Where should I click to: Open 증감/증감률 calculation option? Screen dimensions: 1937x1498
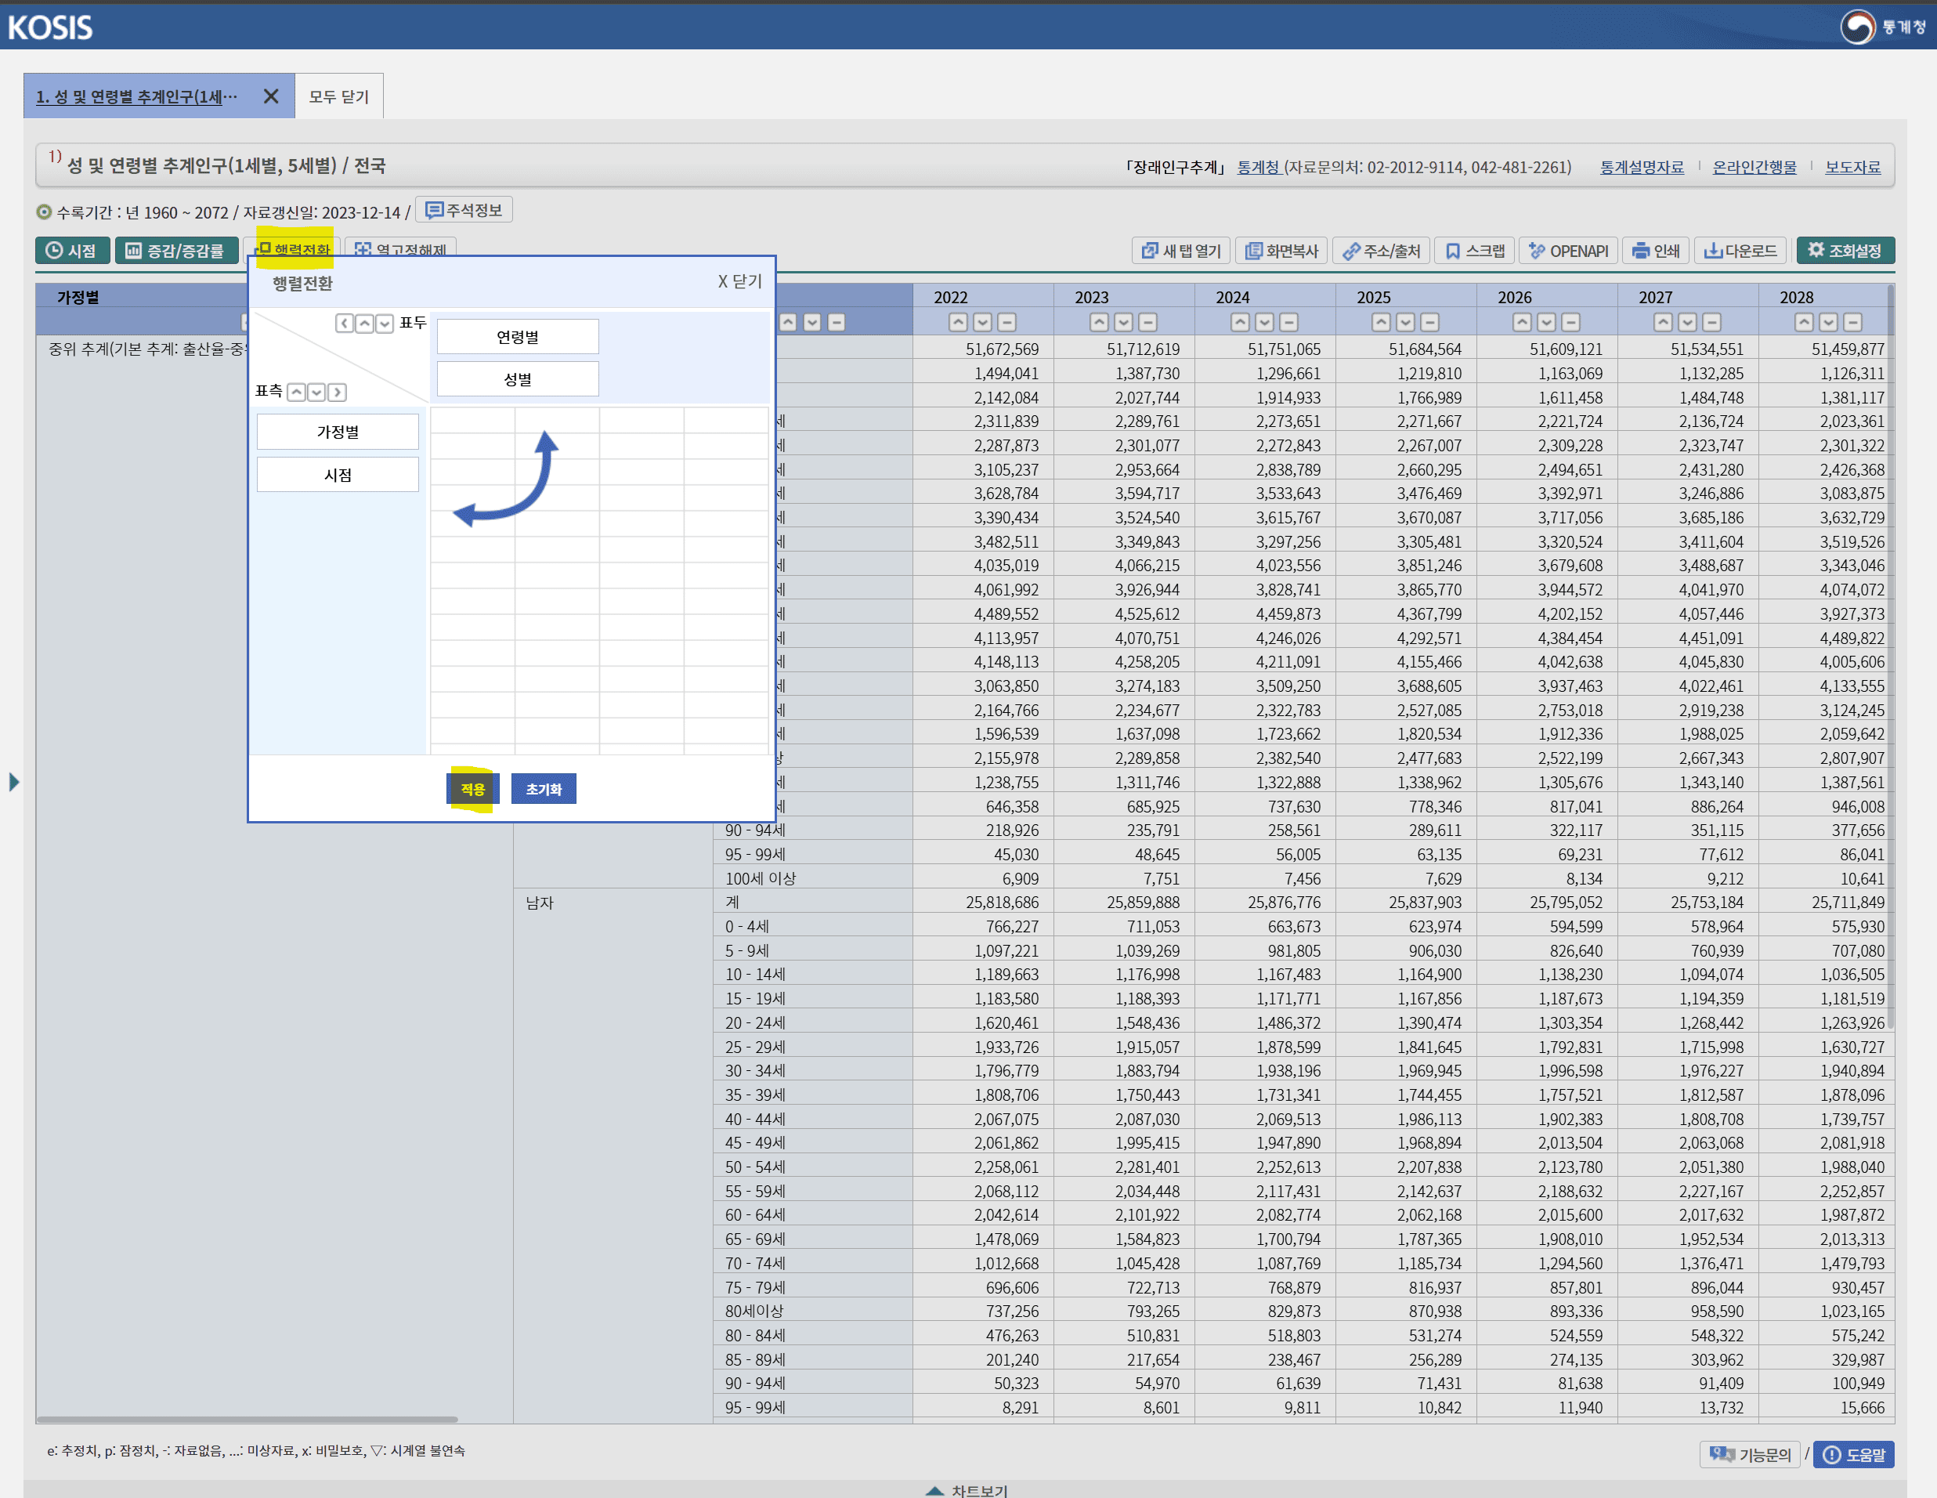point(175,251)
